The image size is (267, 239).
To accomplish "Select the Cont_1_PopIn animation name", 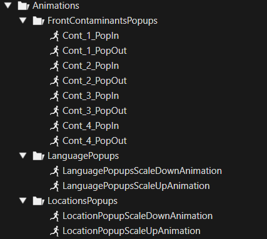I will tap(91, 36).
